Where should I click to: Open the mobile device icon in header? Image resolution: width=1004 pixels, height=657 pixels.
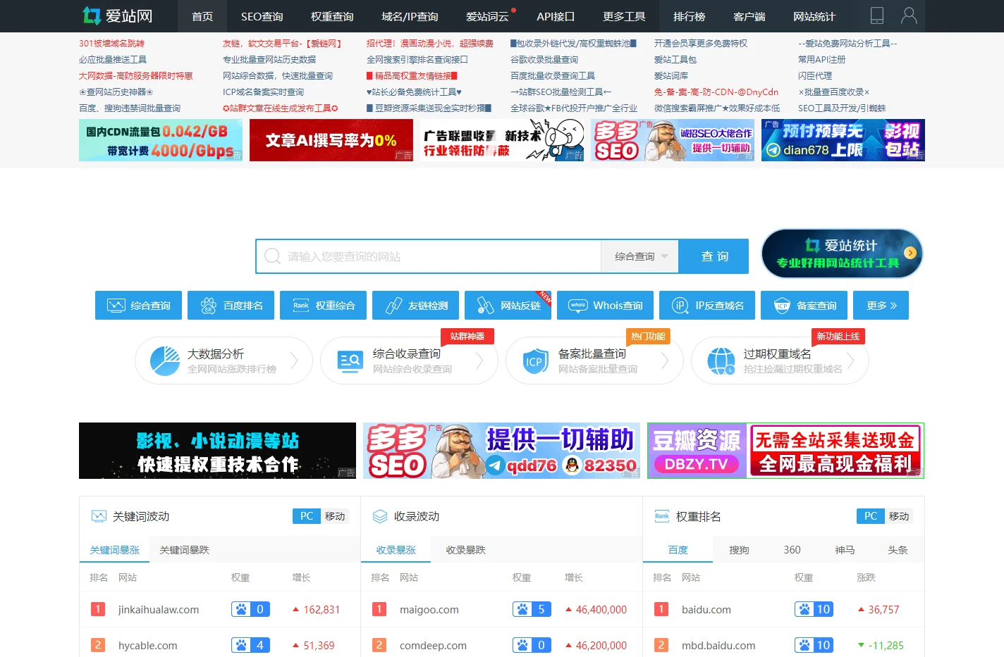(877, 15)
